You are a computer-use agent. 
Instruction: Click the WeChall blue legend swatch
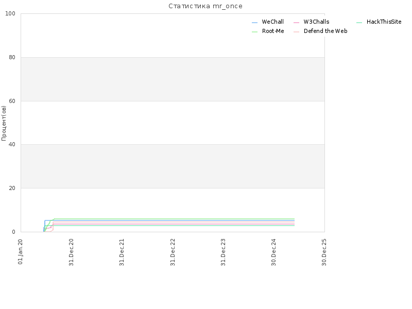pyautogui.click(x=254, y=23)
